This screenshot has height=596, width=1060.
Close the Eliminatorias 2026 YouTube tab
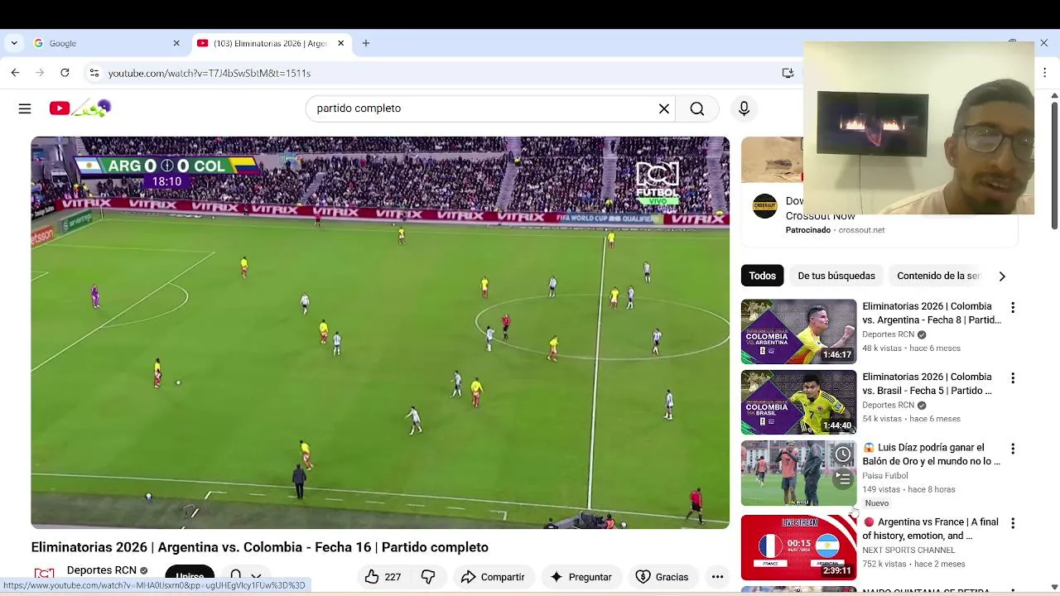tap(340, 43)
